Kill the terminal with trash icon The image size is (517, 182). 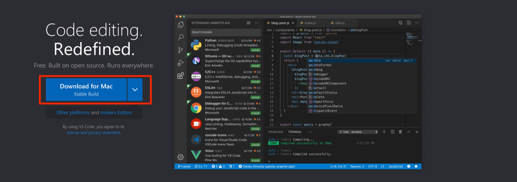pos(400,132)
